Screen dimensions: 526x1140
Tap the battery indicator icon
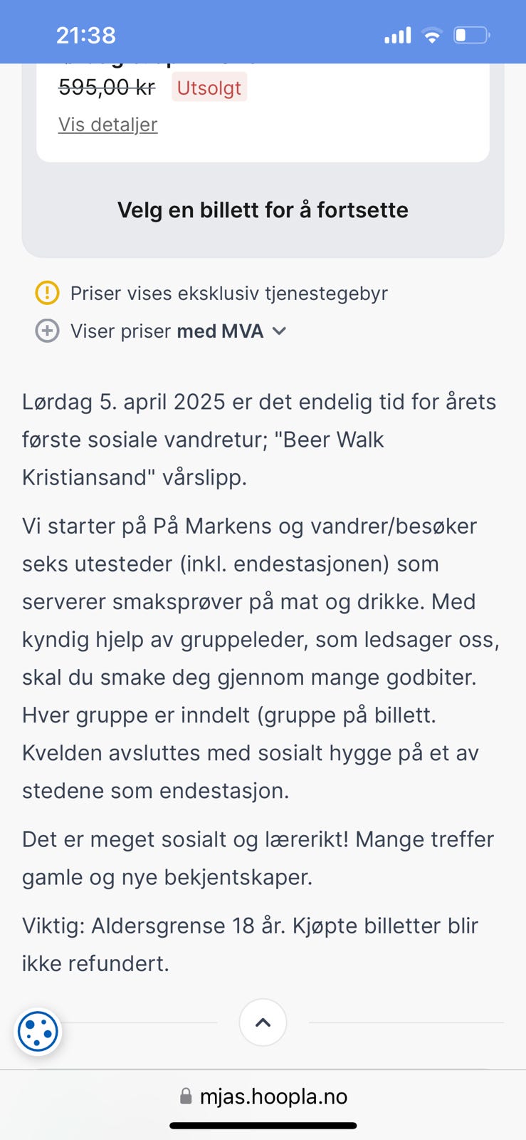click(x=472, y=35)
